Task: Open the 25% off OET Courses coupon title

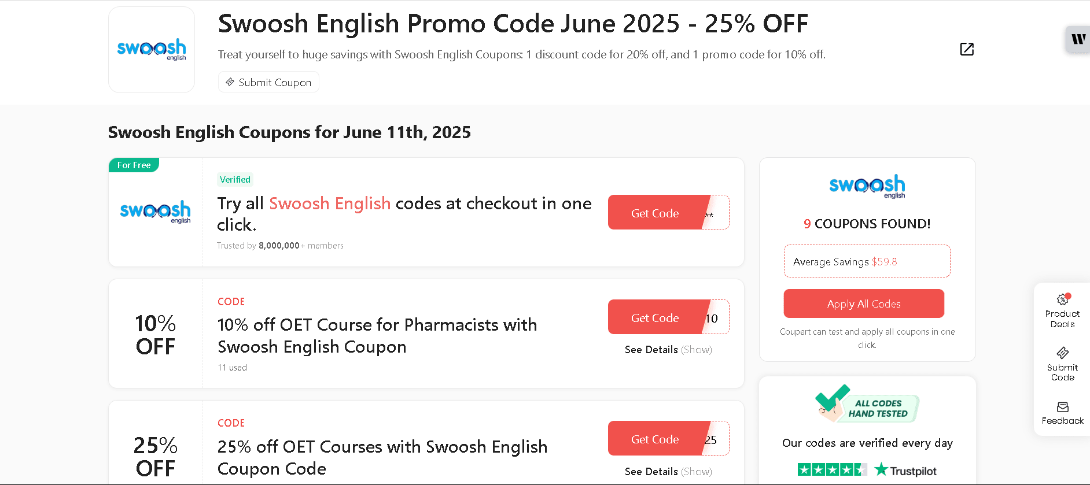Action: (382, 457)
